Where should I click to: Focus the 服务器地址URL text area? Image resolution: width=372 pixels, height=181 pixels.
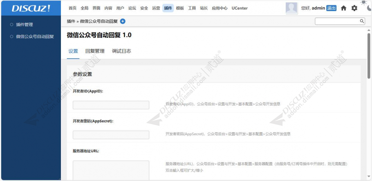tap(111, 170)
